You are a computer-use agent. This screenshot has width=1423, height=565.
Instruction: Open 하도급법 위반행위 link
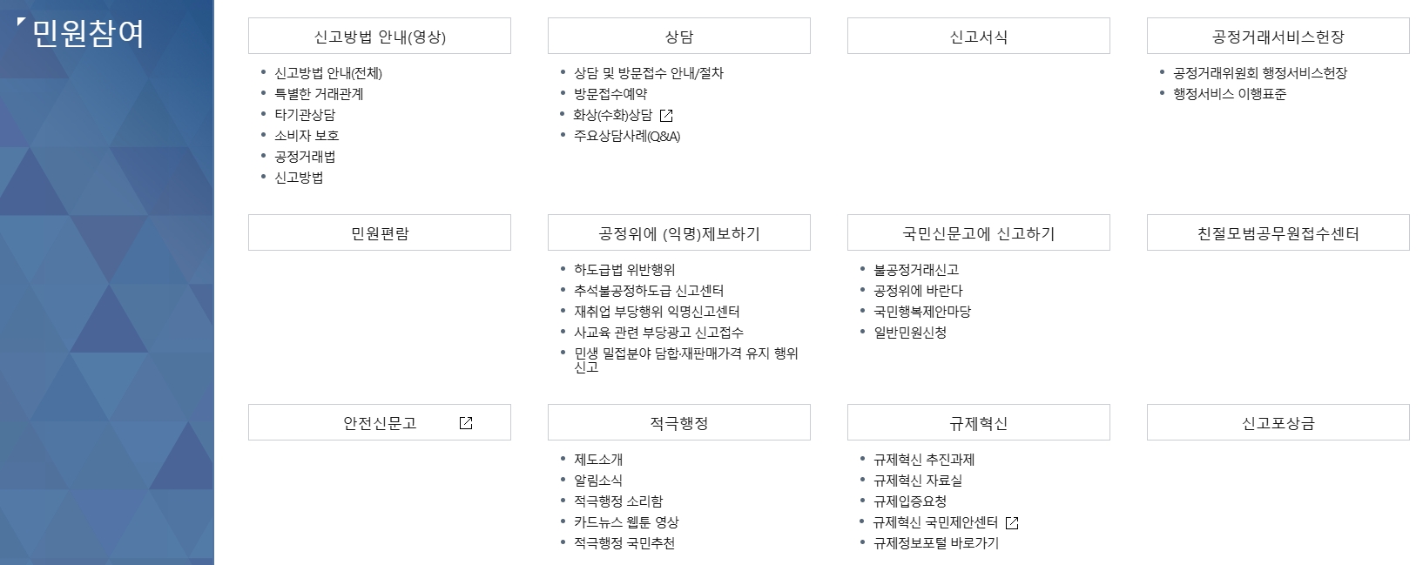624,270
